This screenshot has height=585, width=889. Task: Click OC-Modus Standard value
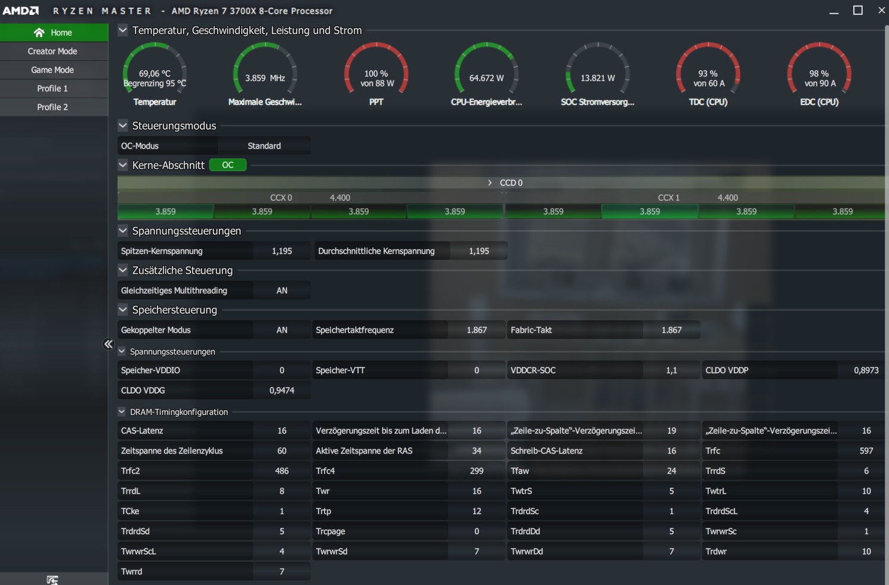(264, 146)
